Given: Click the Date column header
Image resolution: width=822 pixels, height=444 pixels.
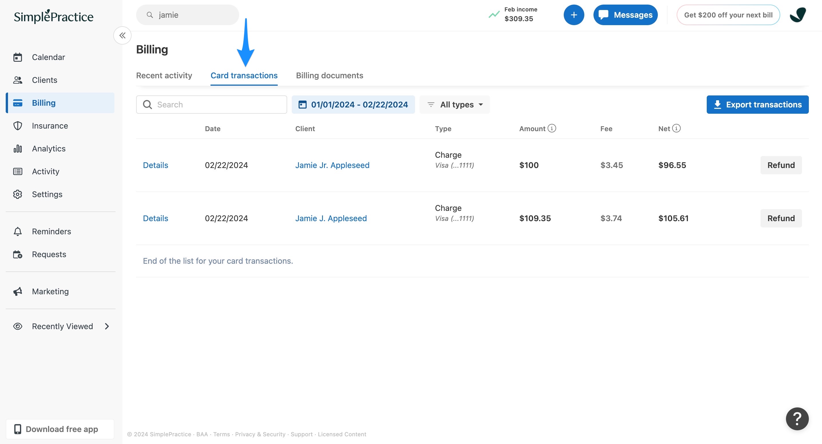Looking at the screenshot, I should (x=213, y=129).
